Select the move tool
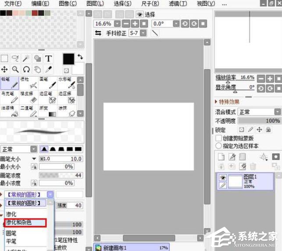 (4, 69)
